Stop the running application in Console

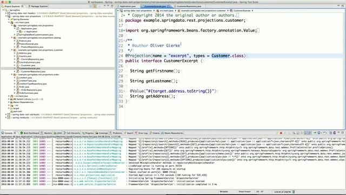[281, 133]
